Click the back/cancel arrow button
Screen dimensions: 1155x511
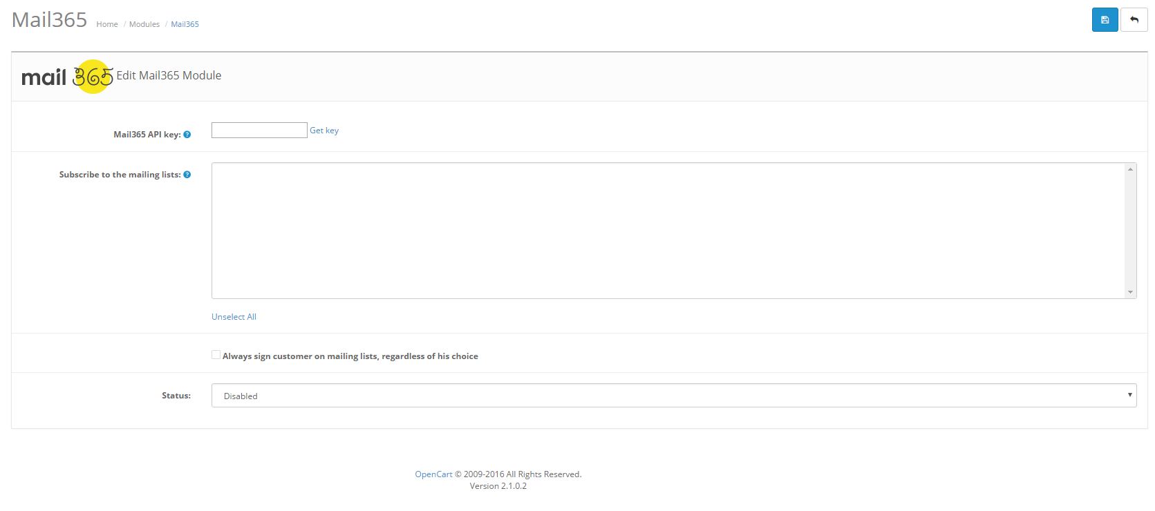click(x=1134, y=20)
